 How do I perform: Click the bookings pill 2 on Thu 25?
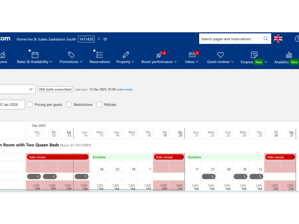pyautogui.click(x=256, y=177)
